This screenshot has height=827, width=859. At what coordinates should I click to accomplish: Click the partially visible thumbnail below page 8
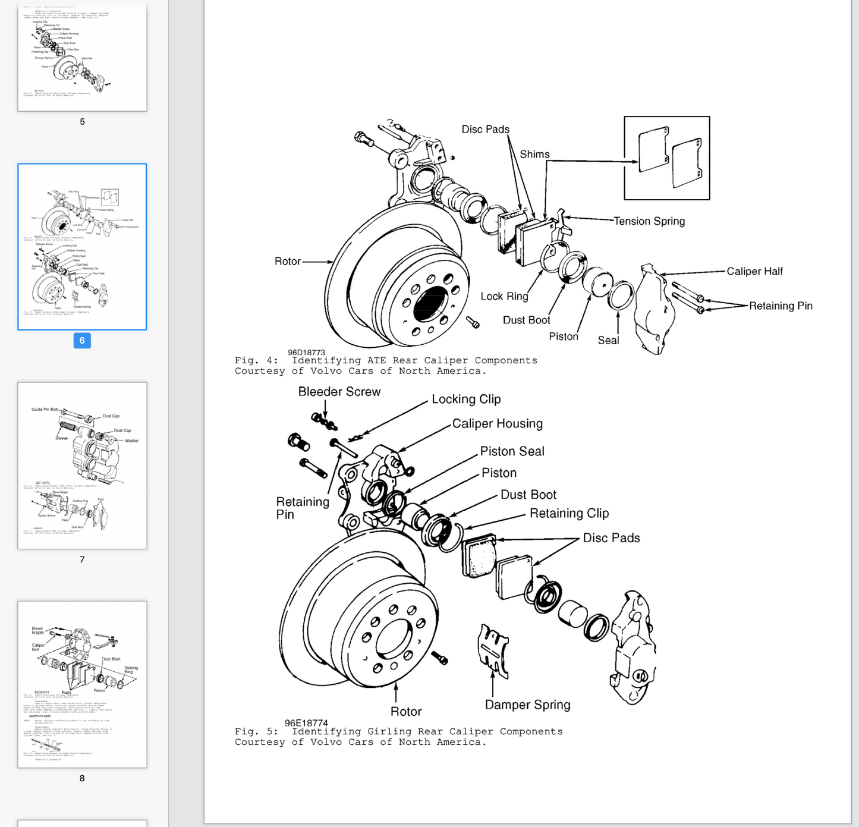pos(82,823)
